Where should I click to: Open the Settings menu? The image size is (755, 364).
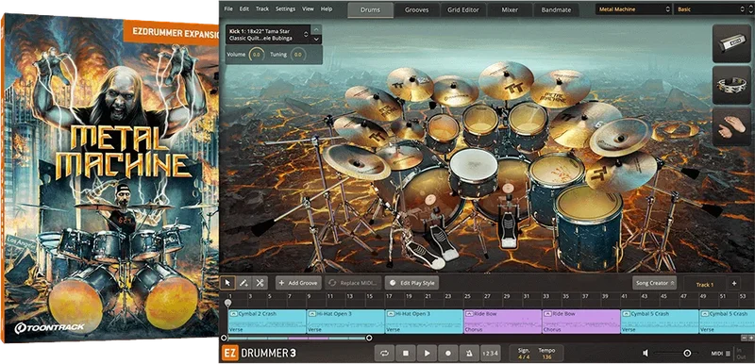pyautogui.click(x=286, y=8)
